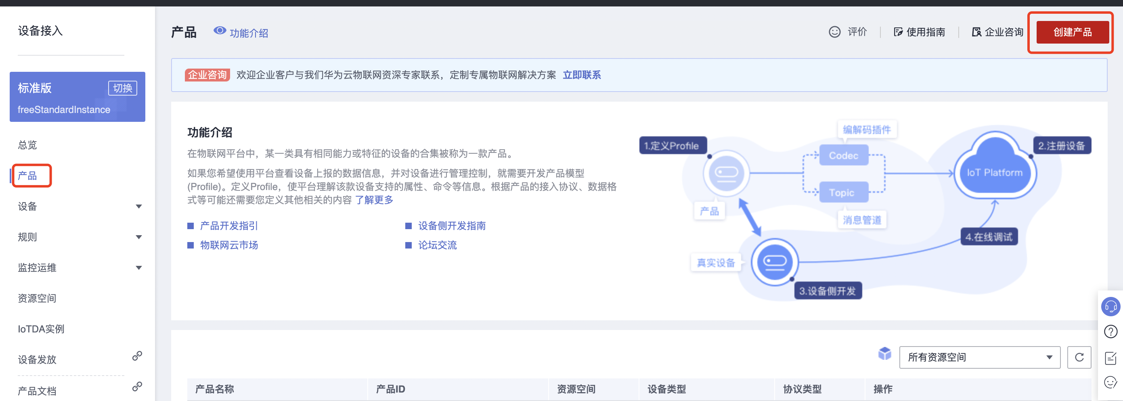This screenshot has height=401, width=1123.
Task: Open the feedback note-writing icon
Action: (1111, 358)
